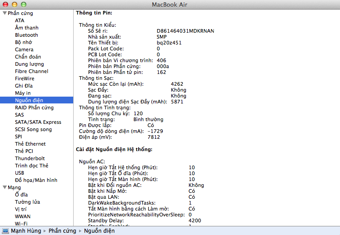This screenshot has width=340, height=235.
Task: Open the Âm thanh audio entry
Action: tap(26, 28)
